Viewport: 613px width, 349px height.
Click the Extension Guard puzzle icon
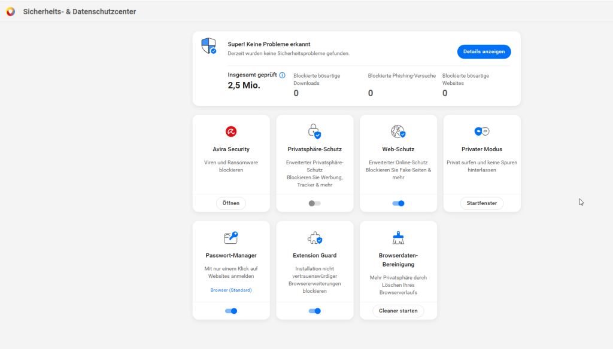(314, 237)
